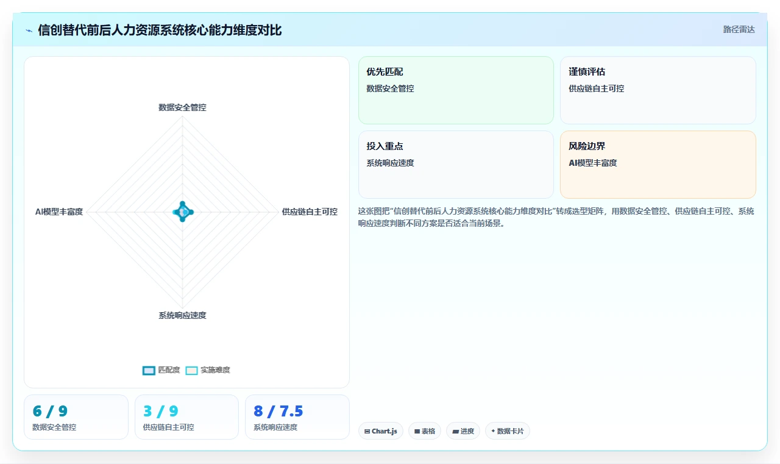Click the 实施难度 legend color box
Screen dimensions: 780x464
tap(192, 370)
